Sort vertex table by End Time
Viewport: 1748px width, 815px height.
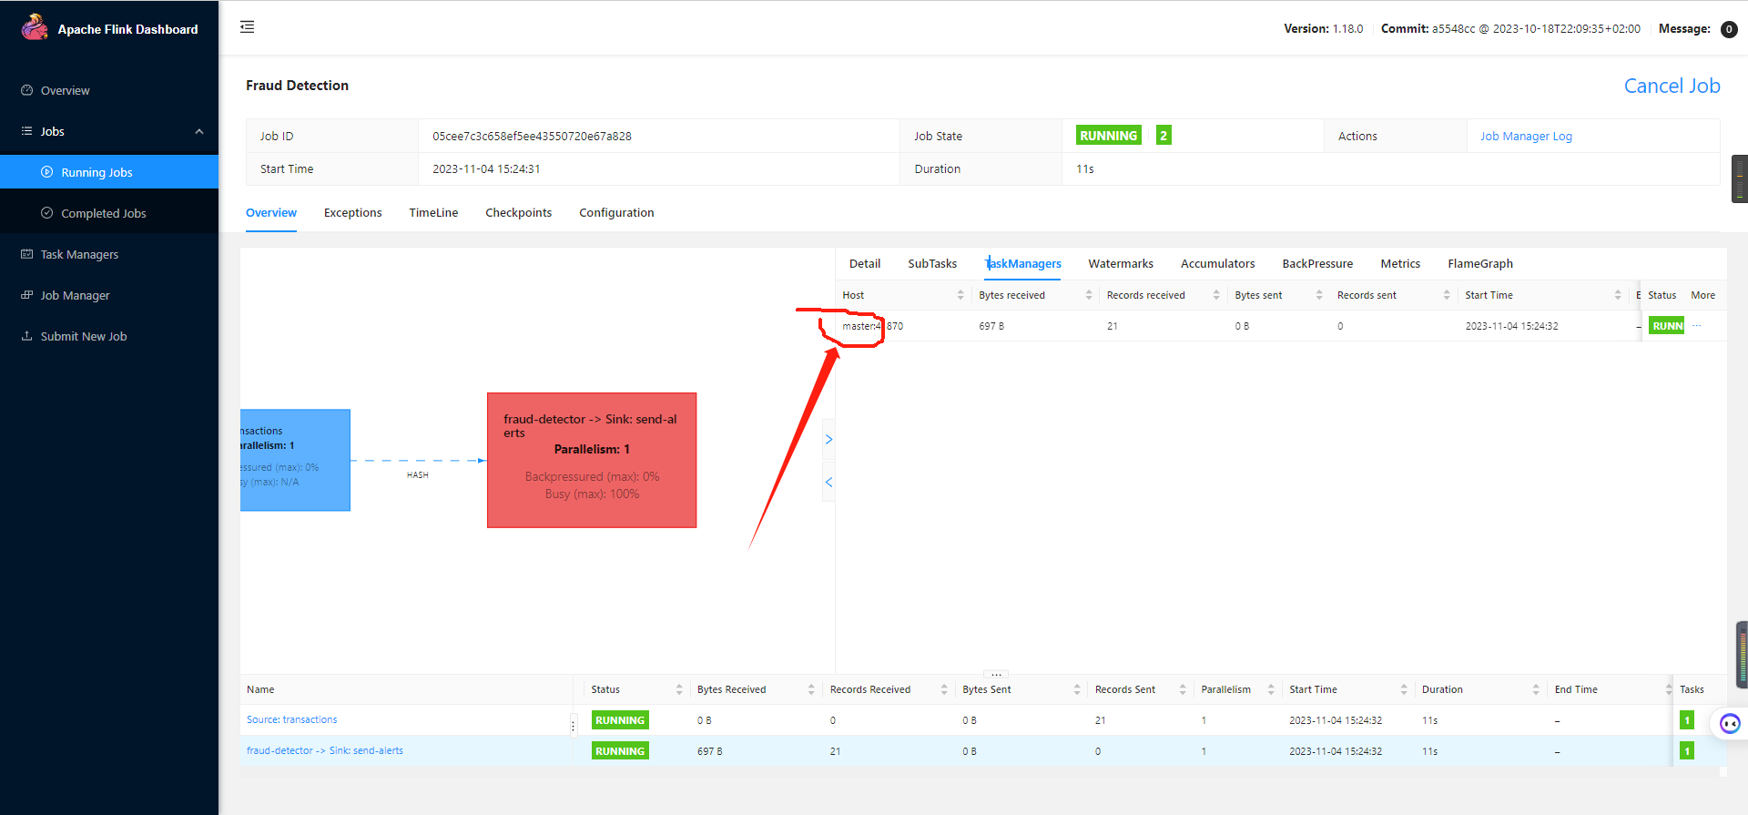click(1669, 689)
